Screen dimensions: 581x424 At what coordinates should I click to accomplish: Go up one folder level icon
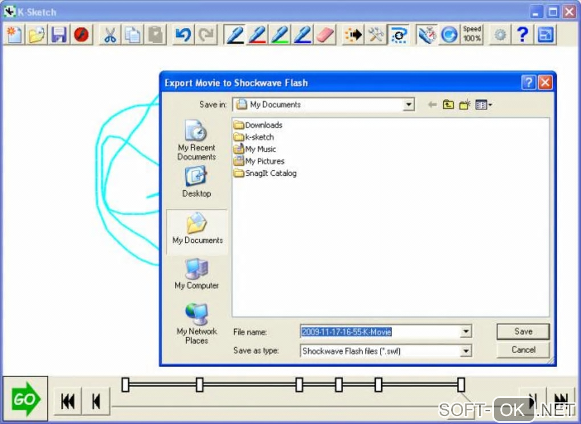pos(448,105)
